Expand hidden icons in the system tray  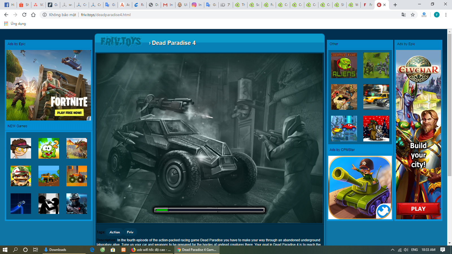pyautogui.click(x=392, y=249)
